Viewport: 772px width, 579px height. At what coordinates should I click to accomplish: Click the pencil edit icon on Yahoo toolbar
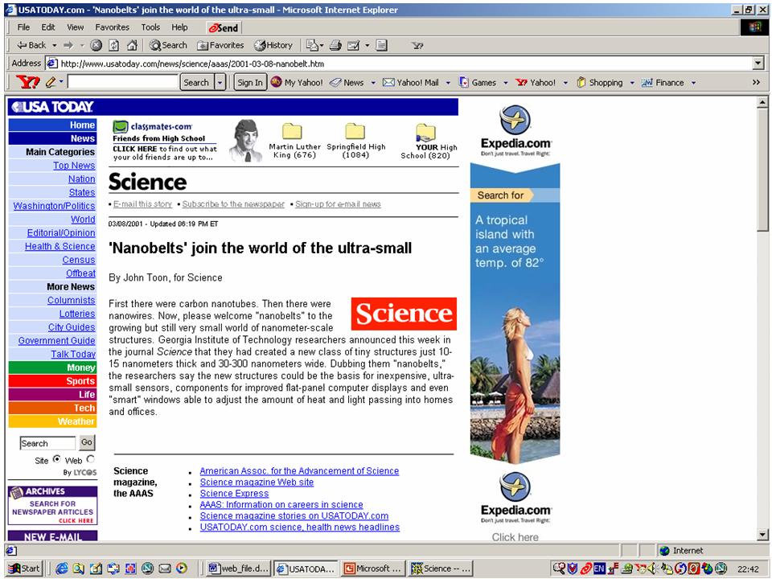click(x=50, y=82)
